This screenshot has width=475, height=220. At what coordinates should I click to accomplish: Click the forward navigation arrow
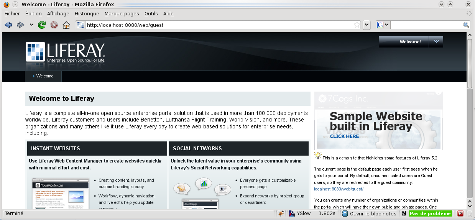tap(20, 25)
